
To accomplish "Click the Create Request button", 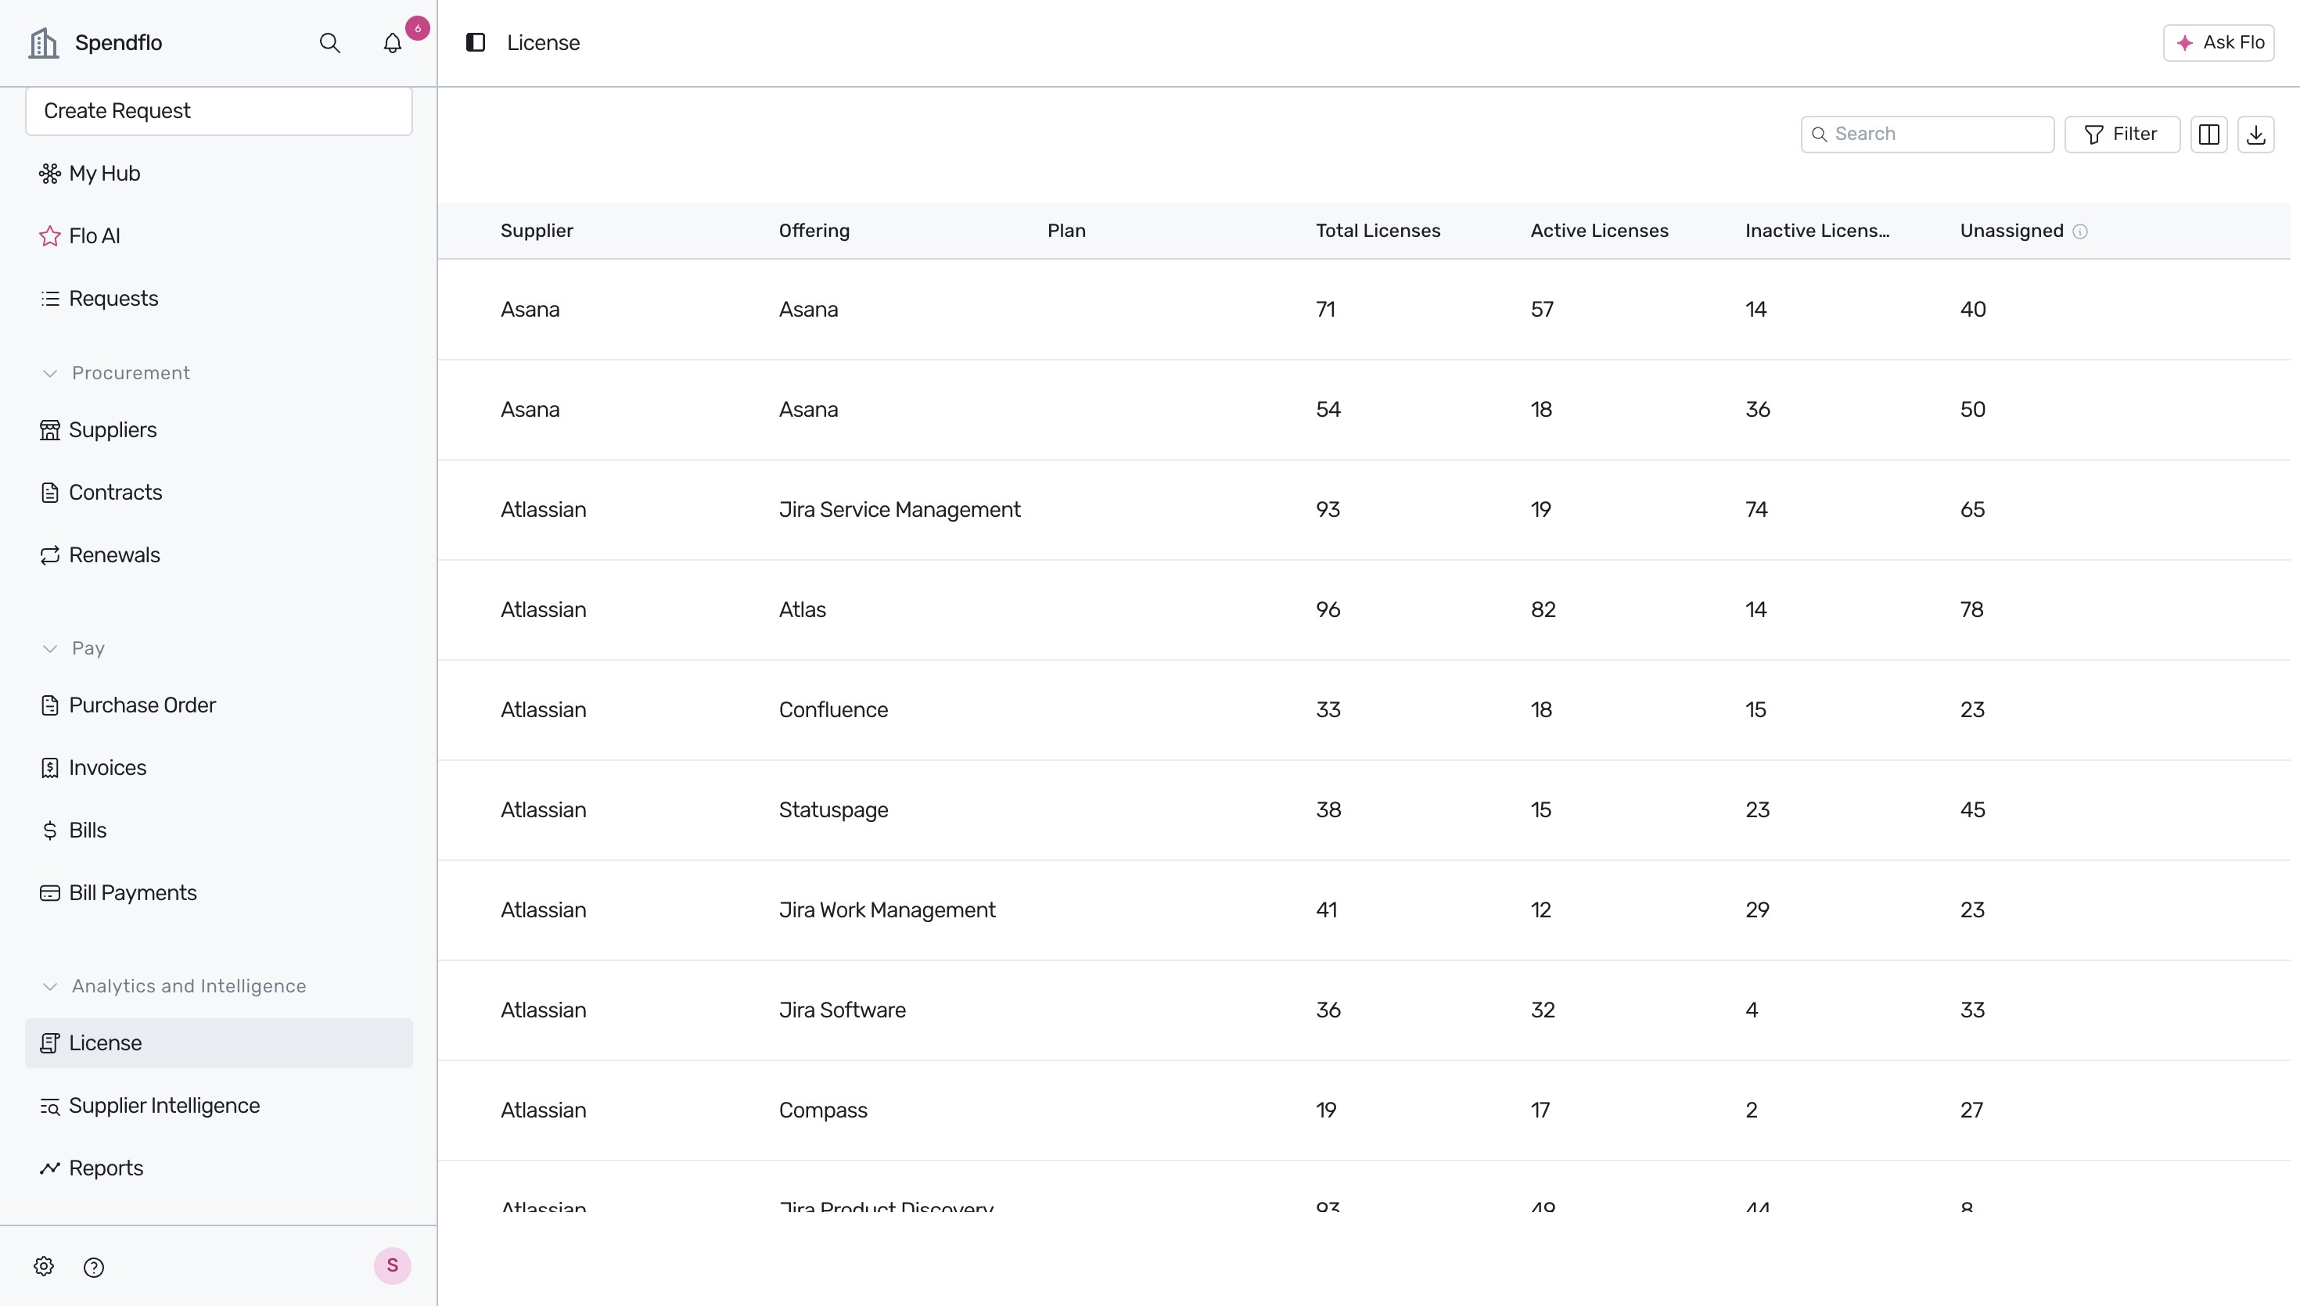I will [x=219, y=110].
